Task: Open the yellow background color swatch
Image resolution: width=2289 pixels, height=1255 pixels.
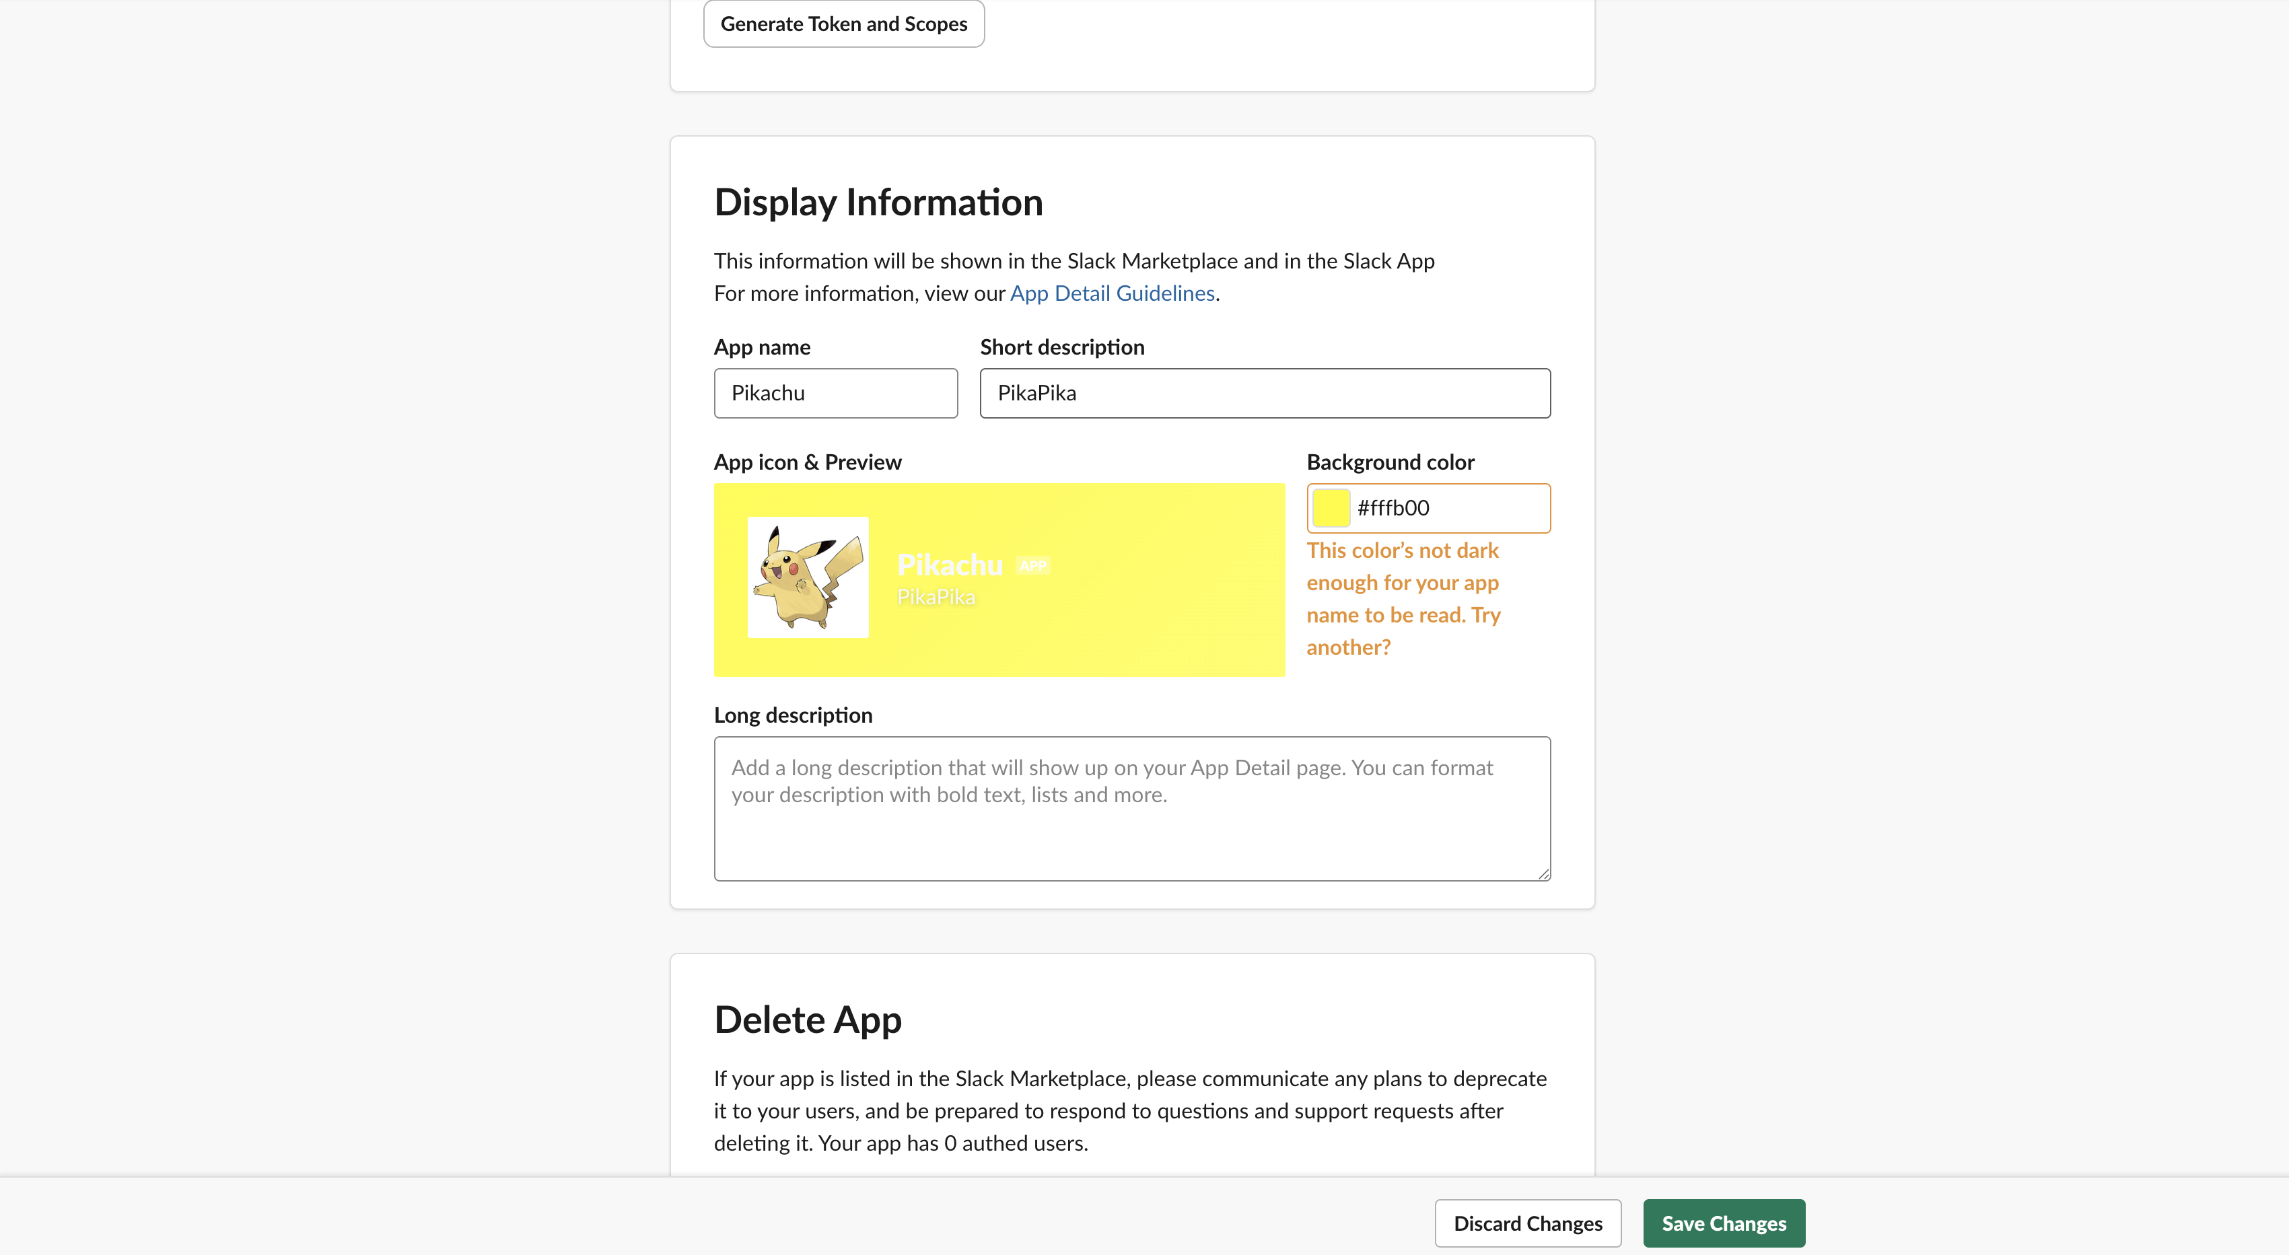Action: 1331,508
